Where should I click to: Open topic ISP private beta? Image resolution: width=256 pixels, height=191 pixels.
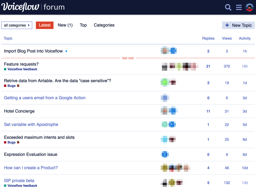(19, 180)
